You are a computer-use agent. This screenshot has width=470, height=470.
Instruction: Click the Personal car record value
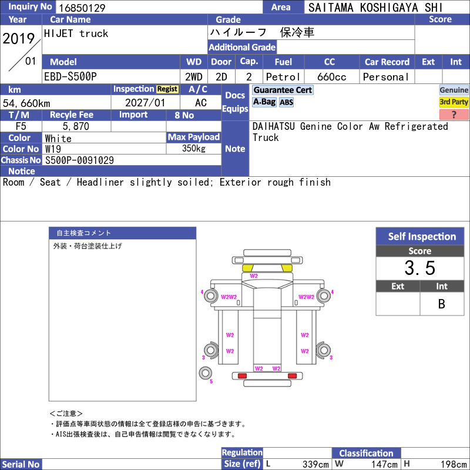(x=386, y=77)
